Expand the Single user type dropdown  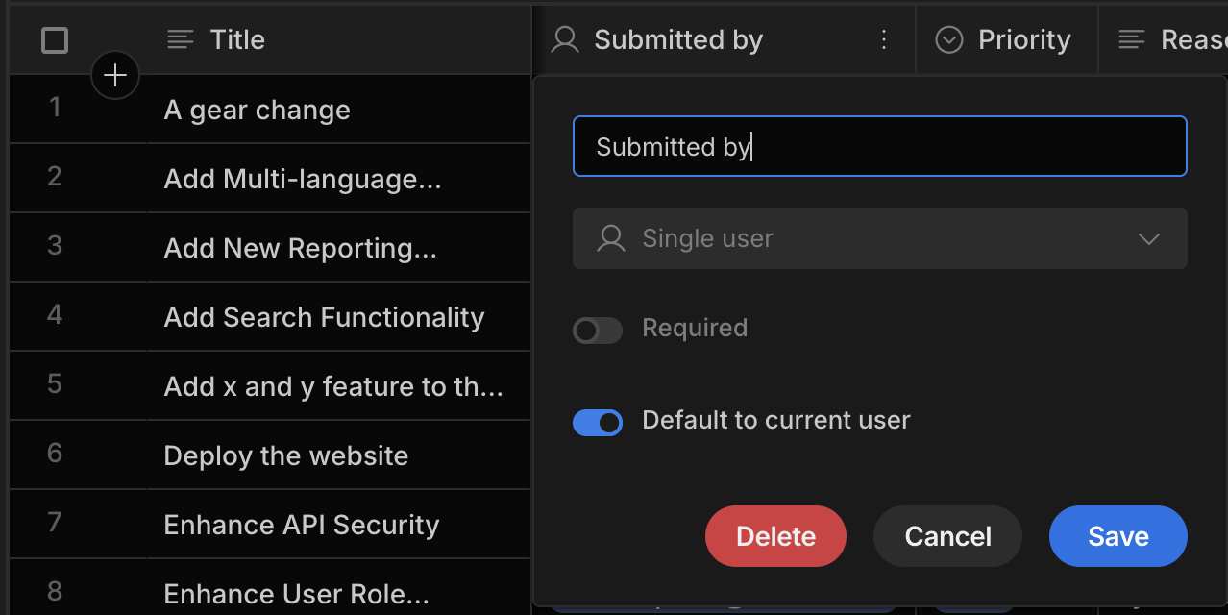click(880, 238)
